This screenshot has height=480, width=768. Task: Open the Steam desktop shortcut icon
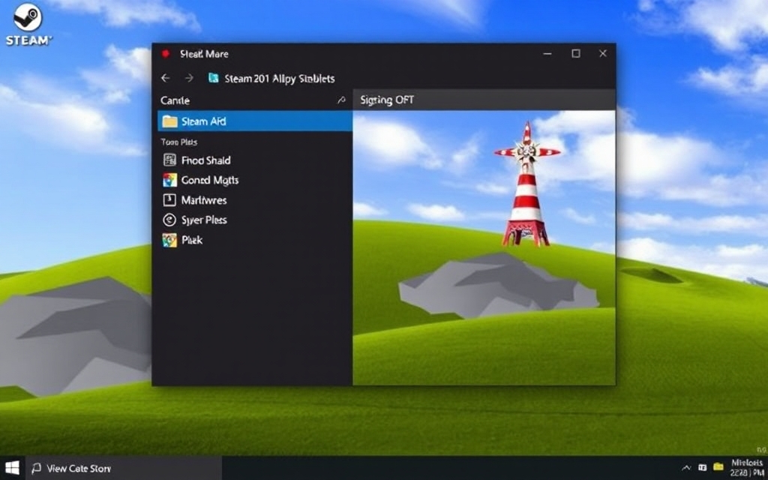28,25
